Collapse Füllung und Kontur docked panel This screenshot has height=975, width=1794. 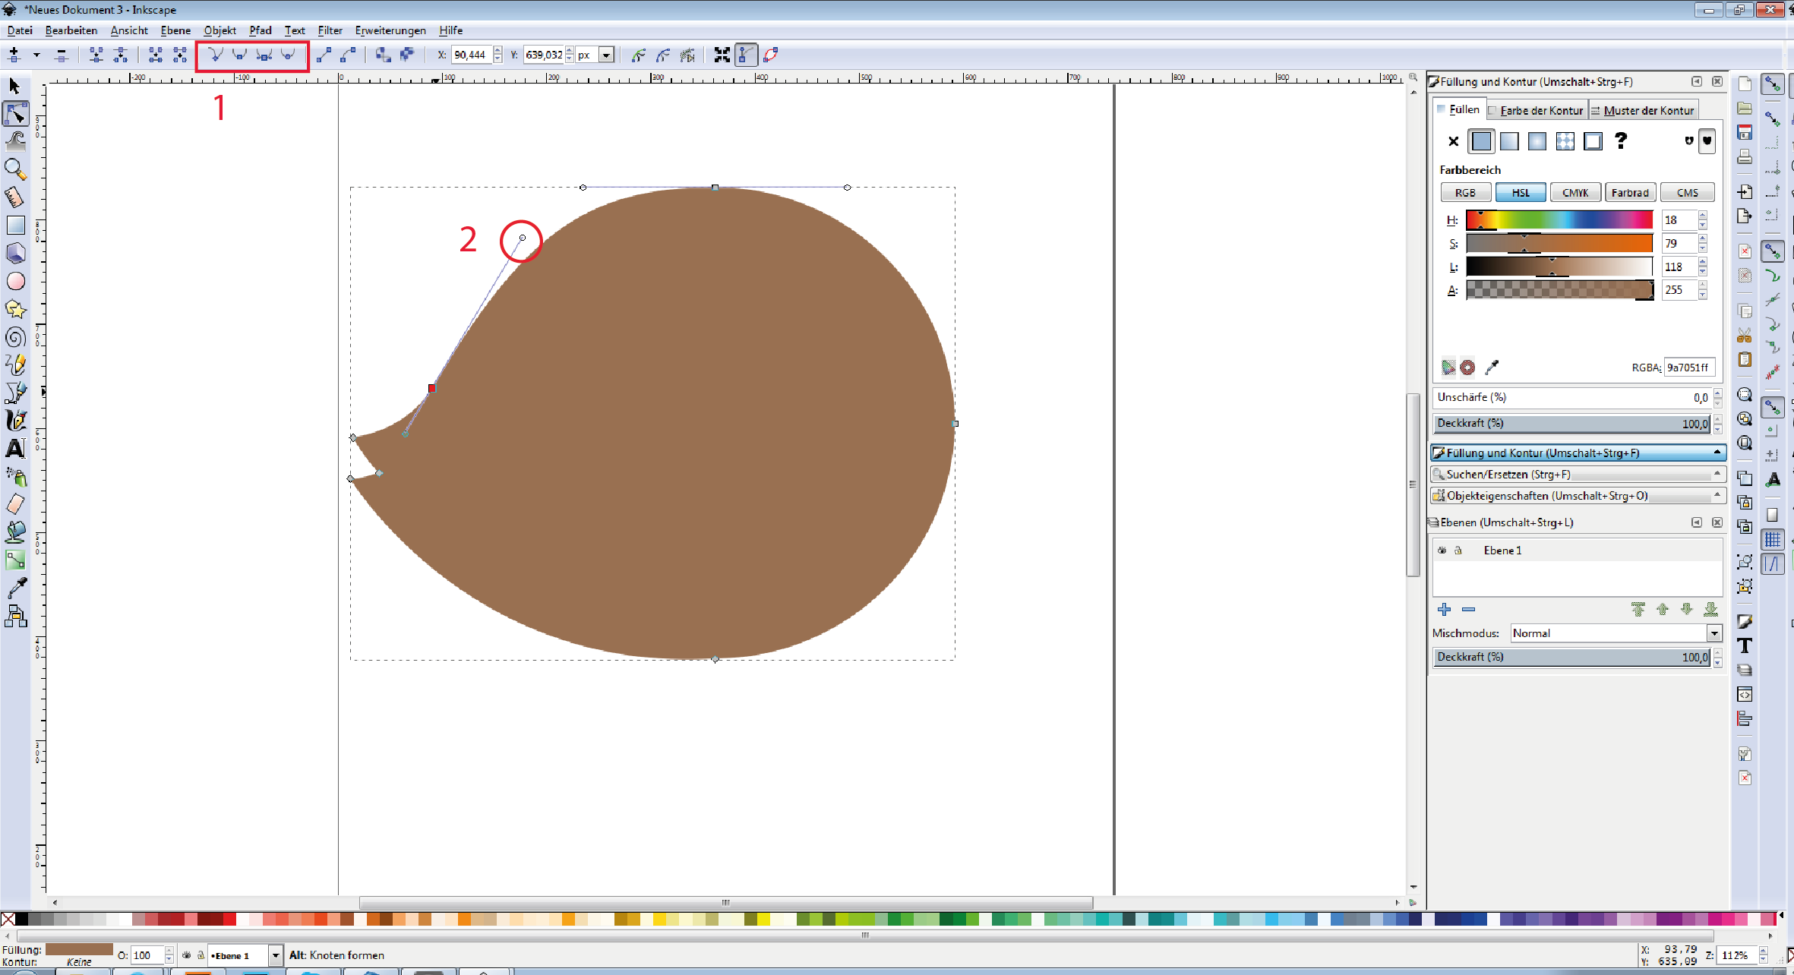[1578, 453]
